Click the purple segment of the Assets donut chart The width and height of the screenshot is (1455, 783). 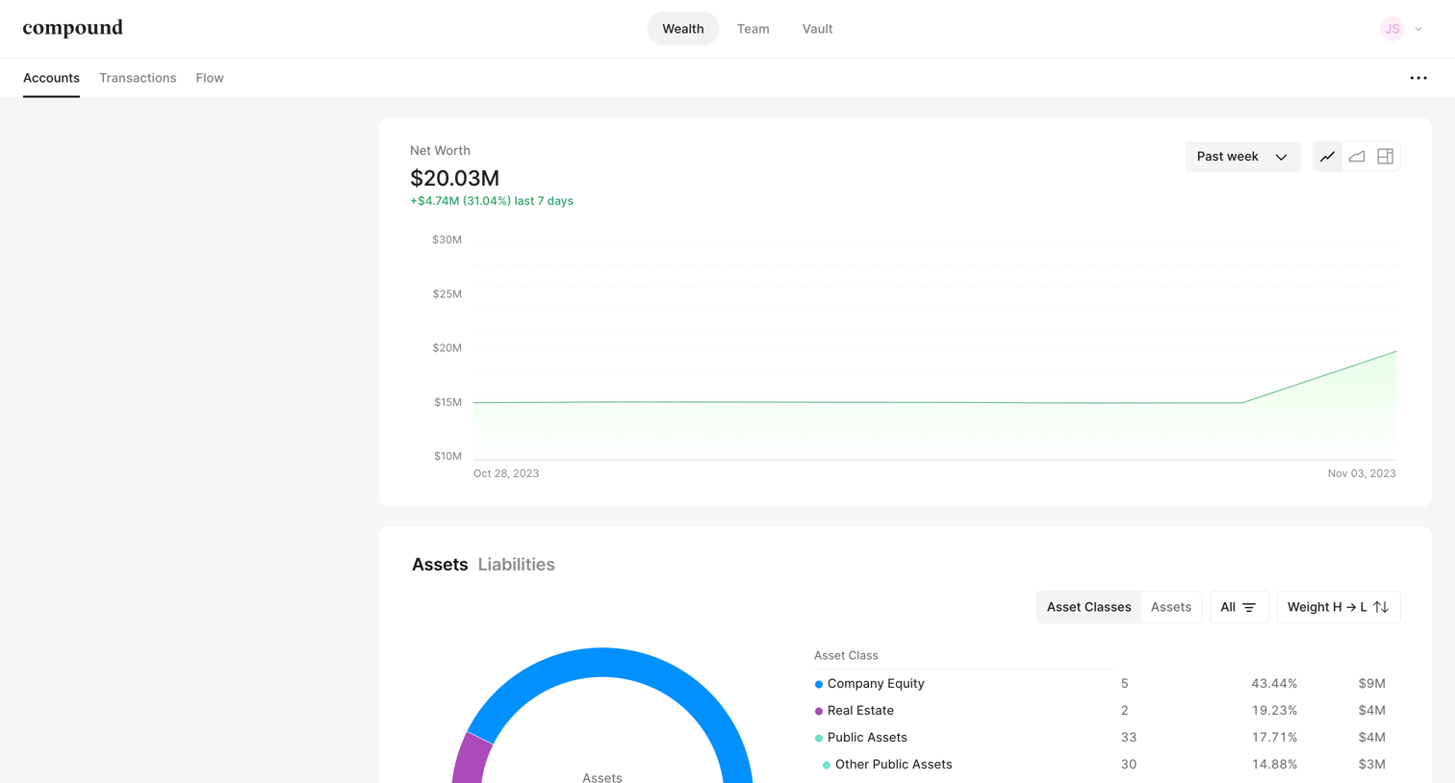(472, 760)
